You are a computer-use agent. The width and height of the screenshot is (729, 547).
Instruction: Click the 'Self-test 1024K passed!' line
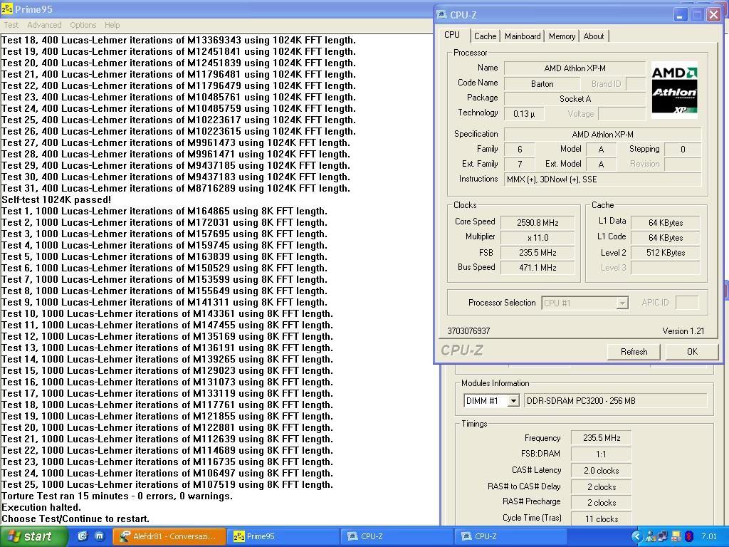point(56,199)
